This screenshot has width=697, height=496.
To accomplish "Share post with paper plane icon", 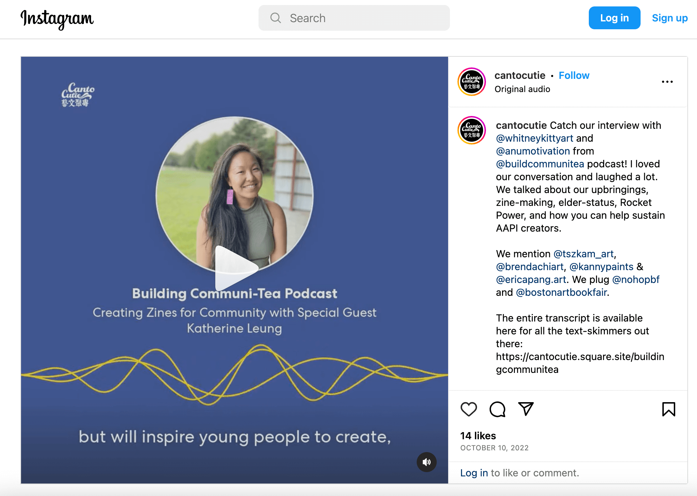I will point(526,409).
